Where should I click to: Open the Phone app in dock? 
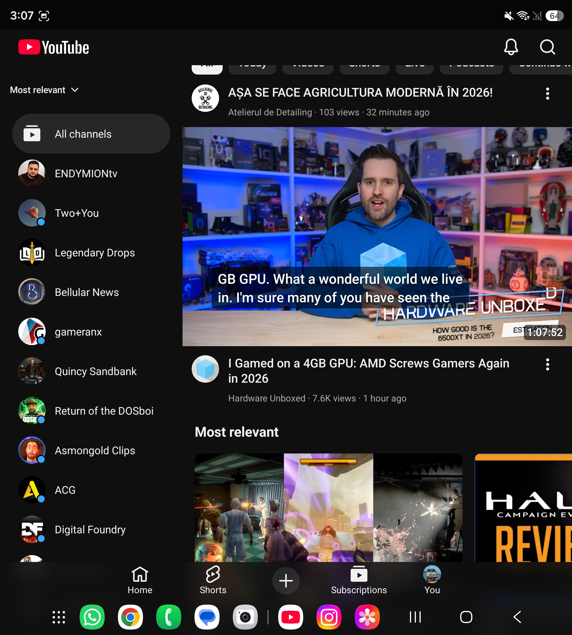click(x=169, y=617)
